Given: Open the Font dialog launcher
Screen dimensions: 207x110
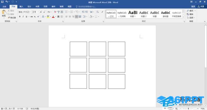Looking at the screenshot, I should [x=63, y=21].
